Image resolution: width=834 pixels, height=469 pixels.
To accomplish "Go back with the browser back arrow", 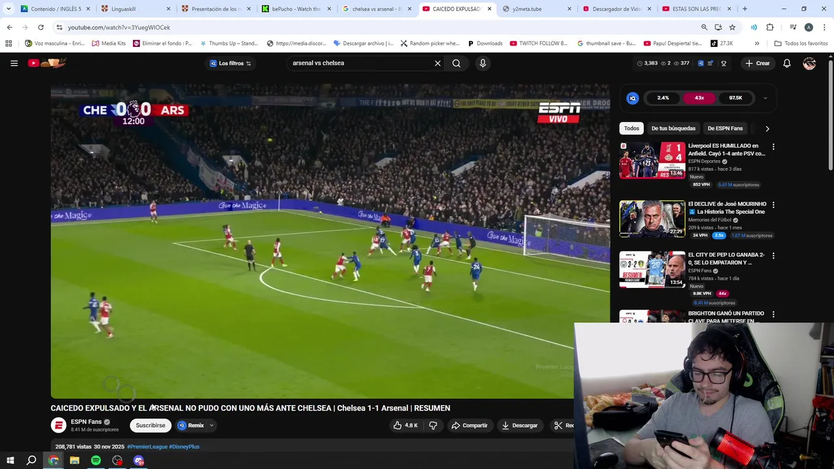I will pyautogui.click(x=9, y=27).
